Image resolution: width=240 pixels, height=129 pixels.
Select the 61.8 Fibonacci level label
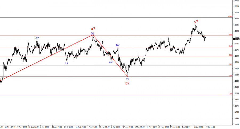click(x=230, y=46)
